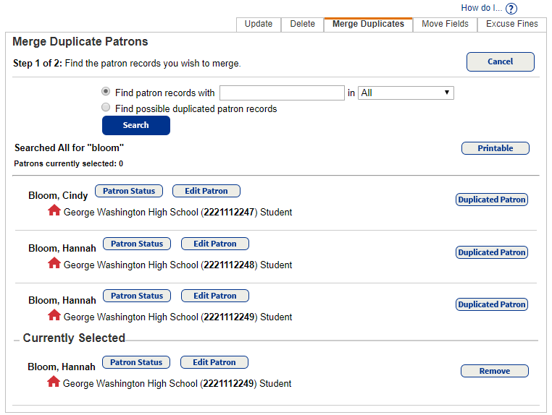Remove Bloom, Hannah from Currently Selected
Screen dimensions: 552x415
pyautogui.click(x=495, y=371)
